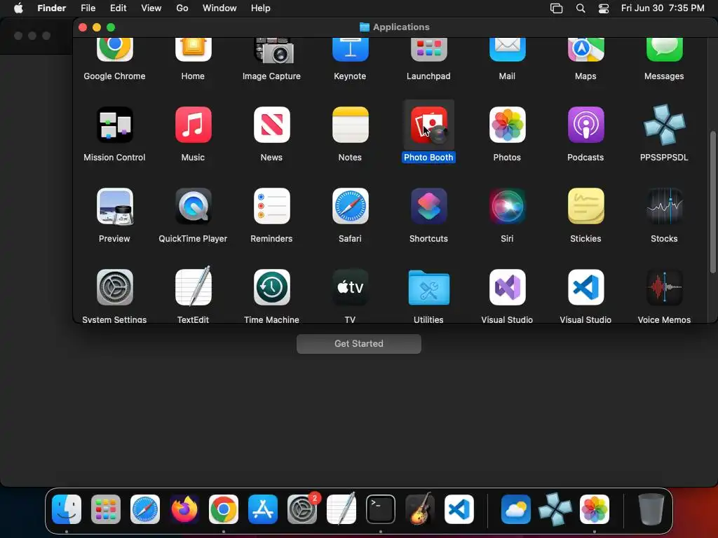Select the Mail app icon
The width and height of the screenshot is (718, 538).
[508, 50]
